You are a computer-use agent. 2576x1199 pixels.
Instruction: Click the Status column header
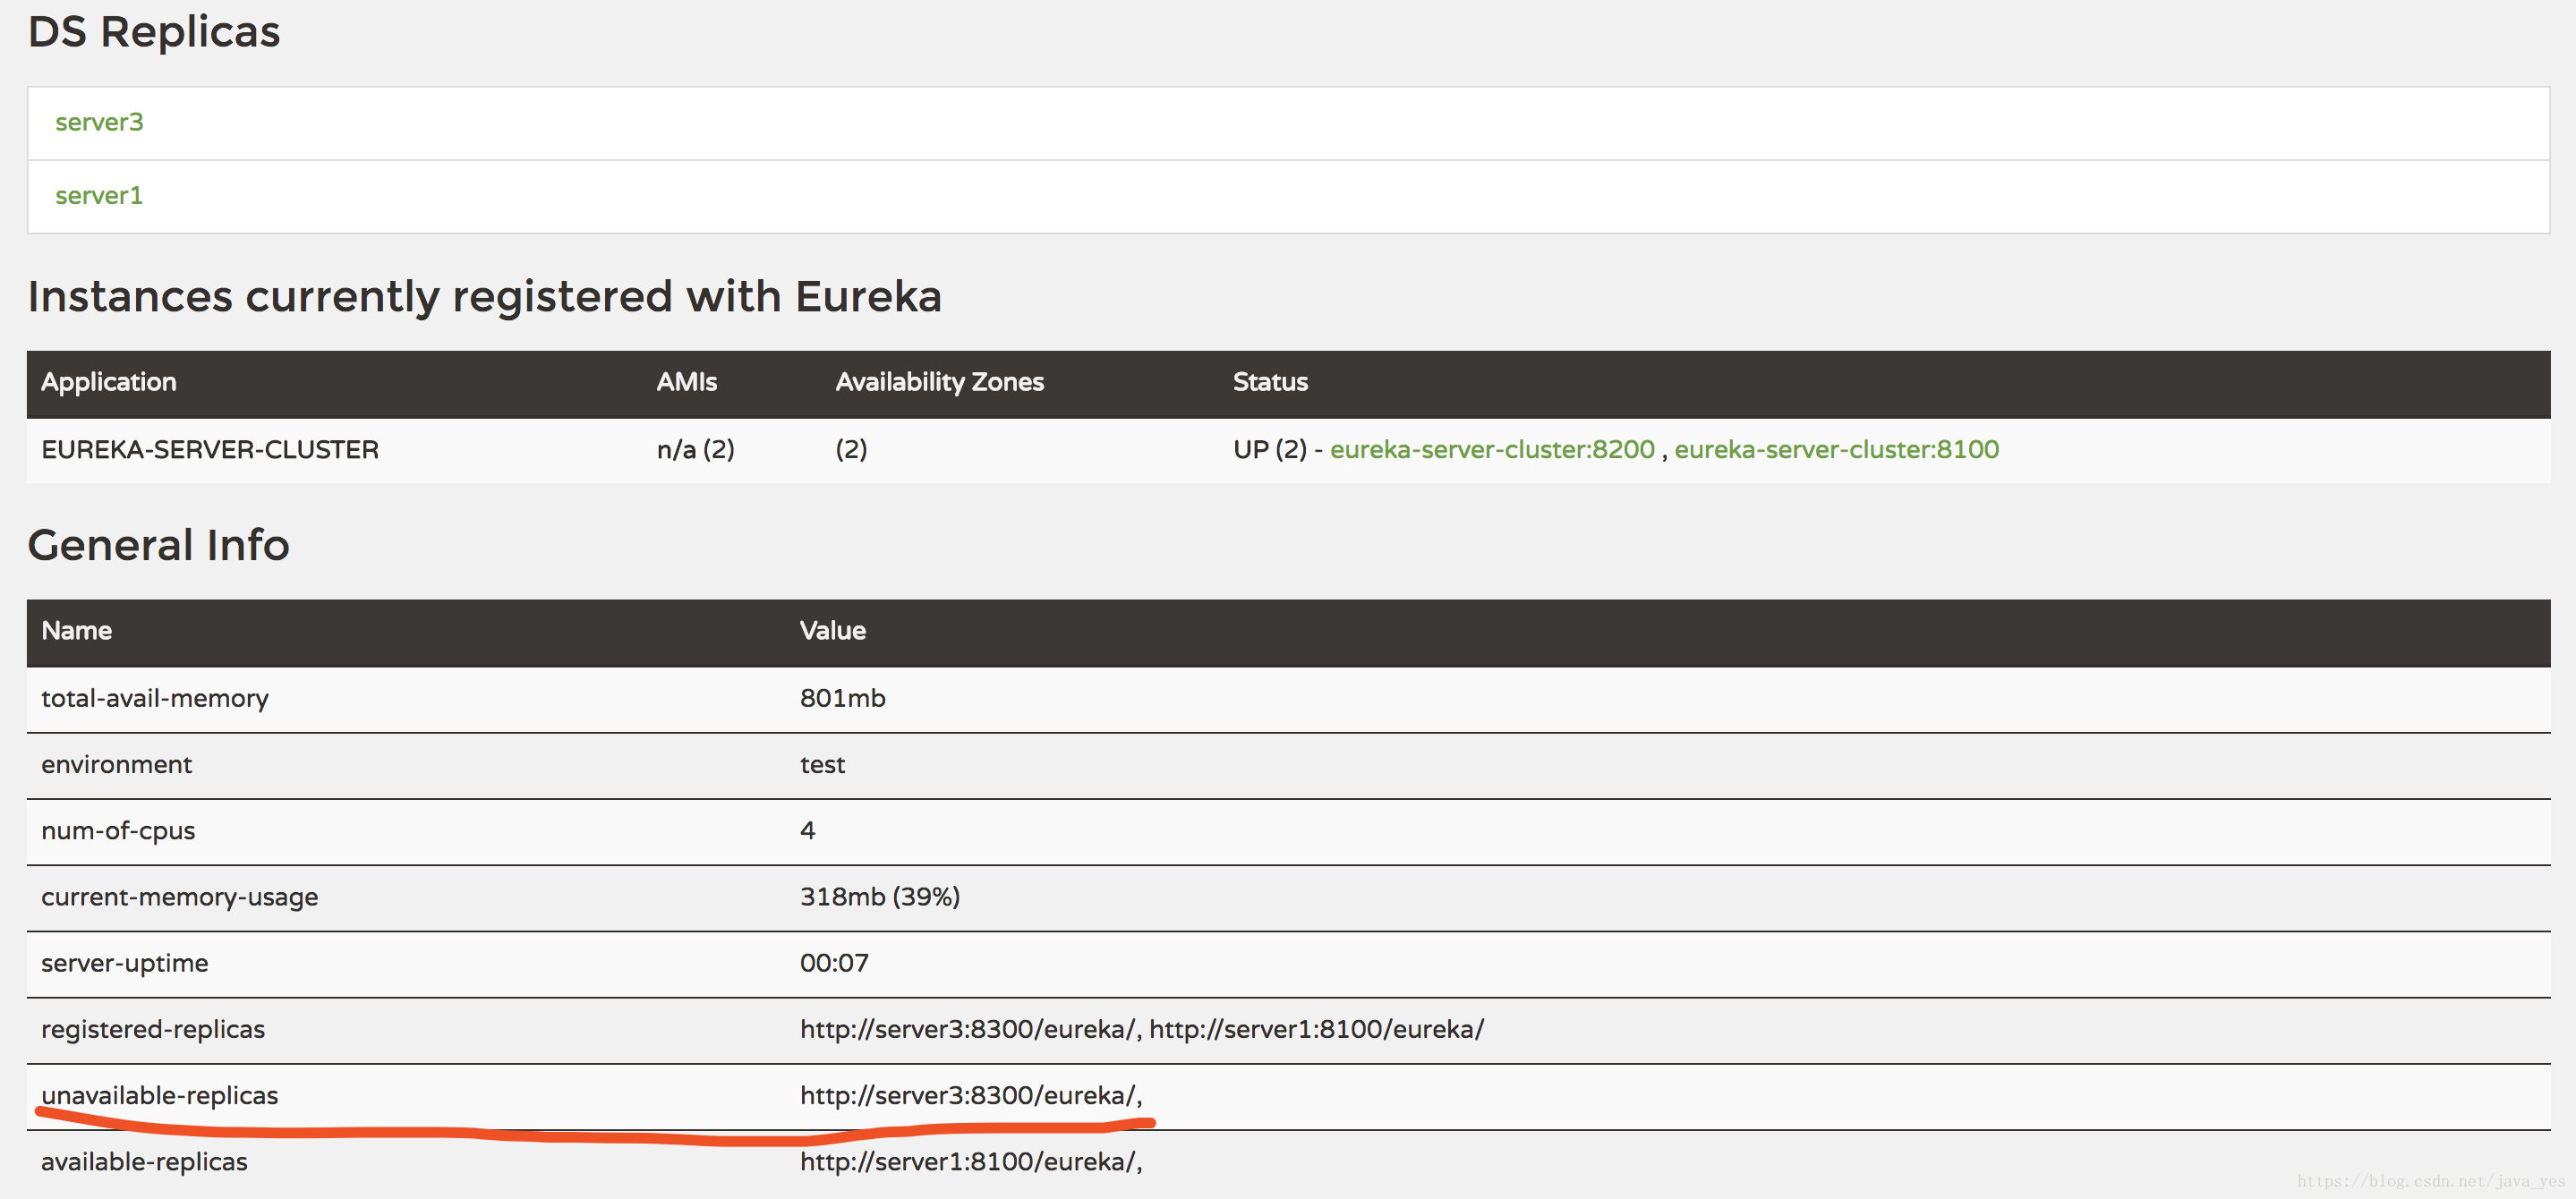click(1270, 382)
